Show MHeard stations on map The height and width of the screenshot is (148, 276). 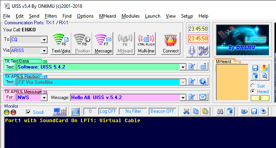(265, 68)
